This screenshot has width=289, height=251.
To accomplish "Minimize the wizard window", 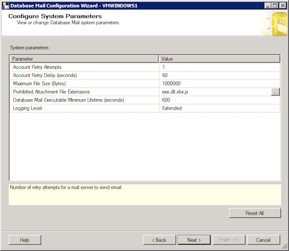I will click(x=268, y=6).
